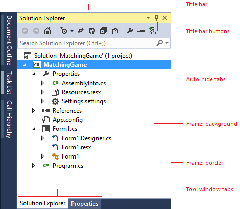Expand the References node

click(x=33, y=111)
